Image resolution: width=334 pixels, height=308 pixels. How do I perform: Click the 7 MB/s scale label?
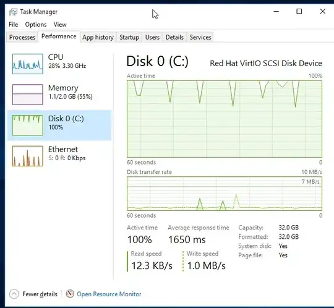point(310,182)
